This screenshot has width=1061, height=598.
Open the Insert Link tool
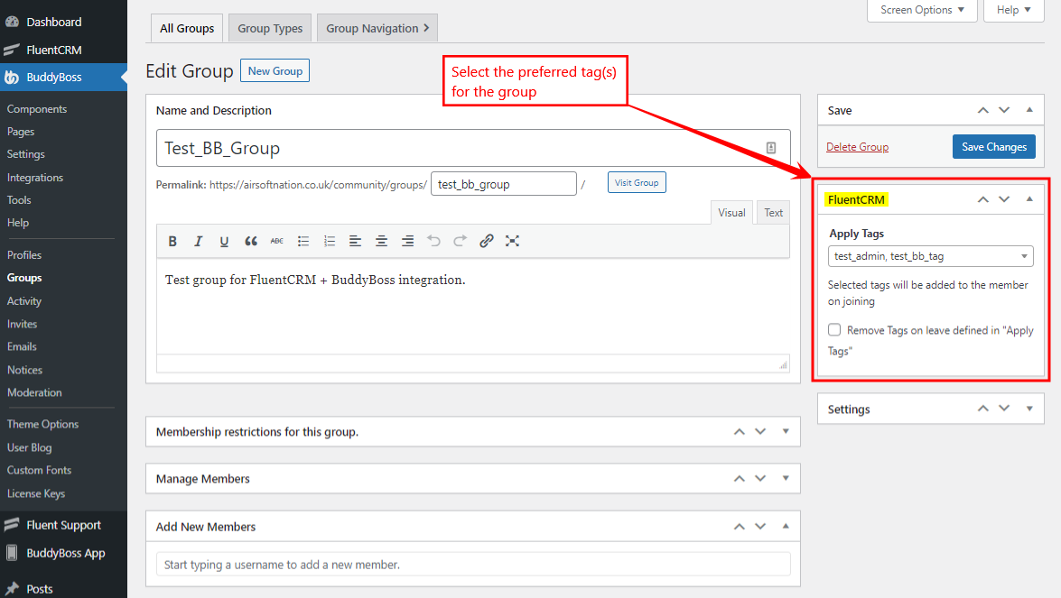click(486, 241)
